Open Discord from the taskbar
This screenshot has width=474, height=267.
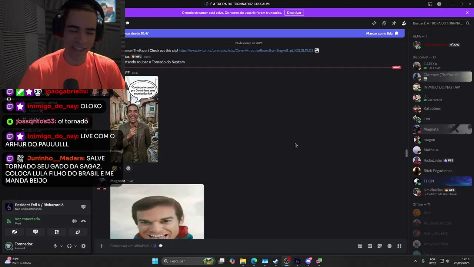pyautogui.click(x=308, y=261)
